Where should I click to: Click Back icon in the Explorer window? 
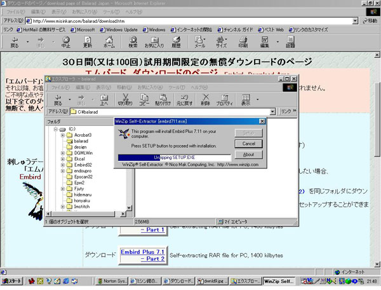pyautogui.click(x=58, y=100)
